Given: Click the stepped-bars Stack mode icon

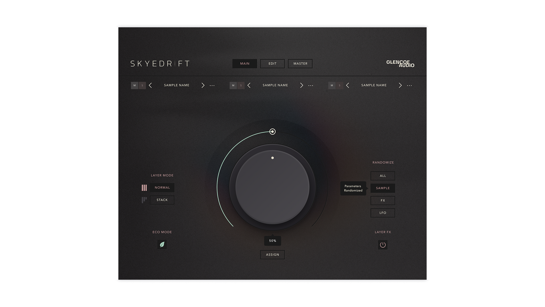Looking at the screenshot, I should [144, 200].
